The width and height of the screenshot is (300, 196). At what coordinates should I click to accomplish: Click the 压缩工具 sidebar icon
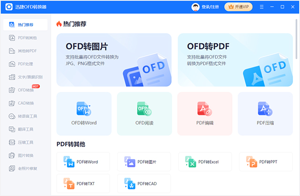click(12, 142)
